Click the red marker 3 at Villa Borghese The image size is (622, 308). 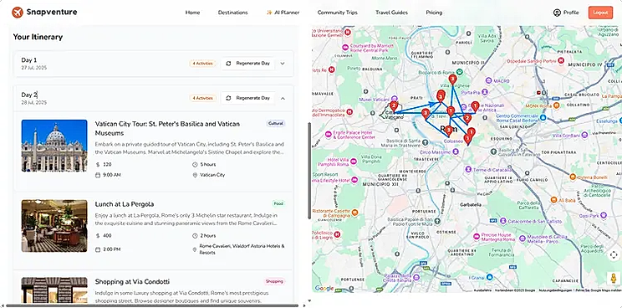coord(452,80)
